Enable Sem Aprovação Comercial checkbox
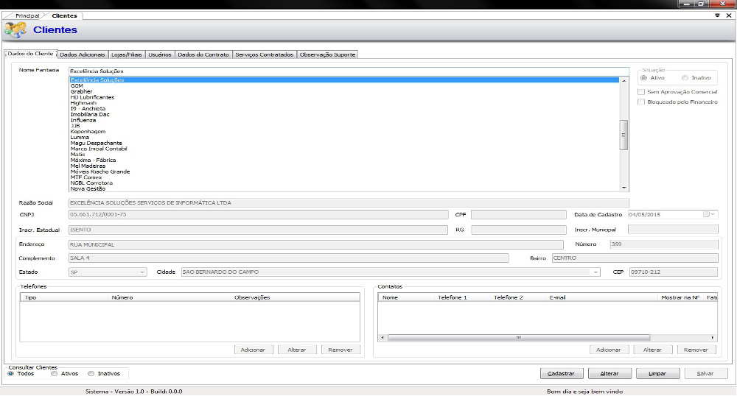The width and height of the screenshot is (737, 396). (x=641, y=92)
